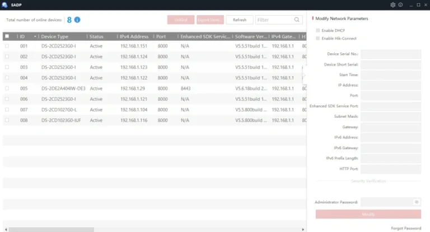Viewport: 430px width, 232px height.
Task: Click the Modify button
Action: coord(368,214)
